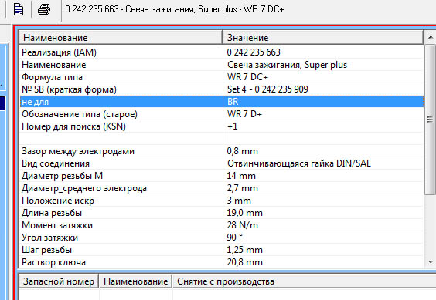Click the printer icon to print

click(44, 9)
